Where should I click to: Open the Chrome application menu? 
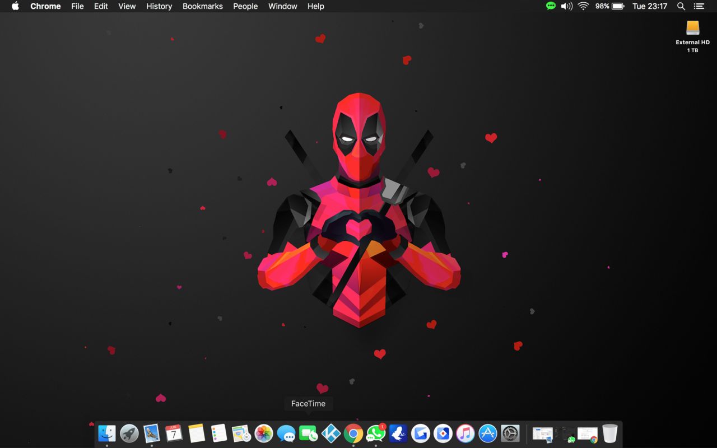pyautogui.click(x=45, y=6)
